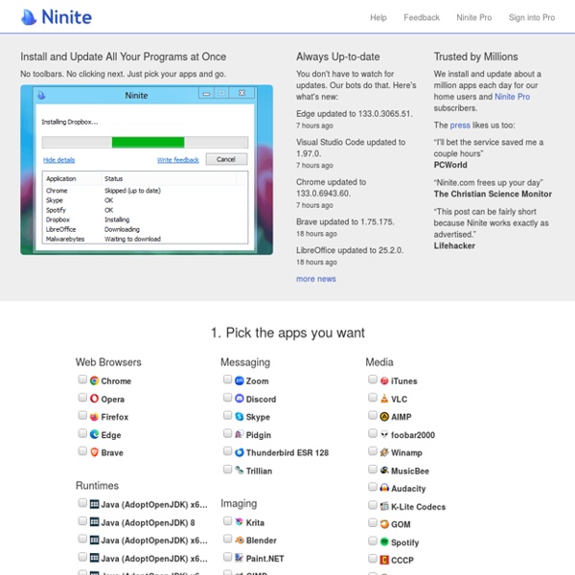Viewport: 575px width, 575px height.
Task: Click the Blender icon
Action: [x=239, y=540]
